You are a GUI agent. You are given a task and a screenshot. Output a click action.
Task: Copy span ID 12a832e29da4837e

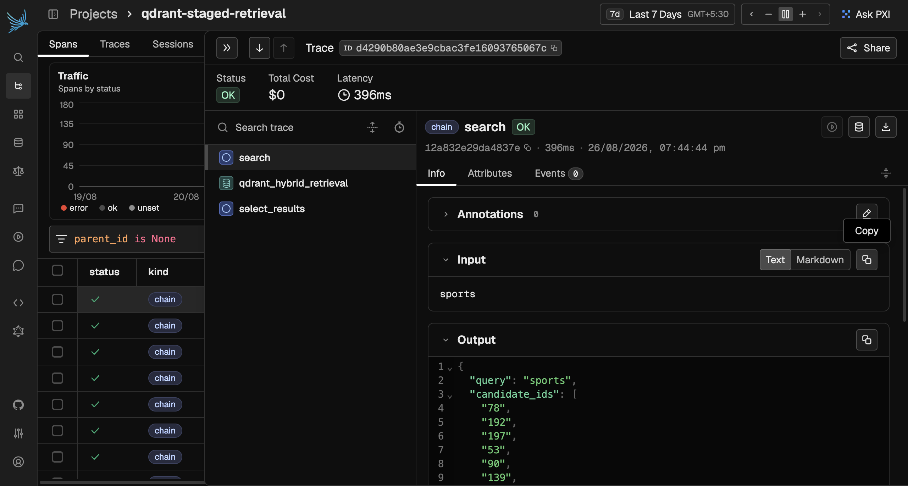(x=527, y=148)
